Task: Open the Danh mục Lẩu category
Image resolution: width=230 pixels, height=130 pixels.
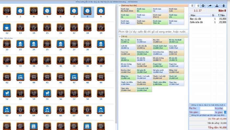Action: 176,16
